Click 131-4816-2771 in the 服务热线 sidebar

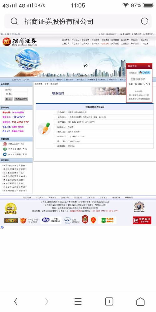21,122
